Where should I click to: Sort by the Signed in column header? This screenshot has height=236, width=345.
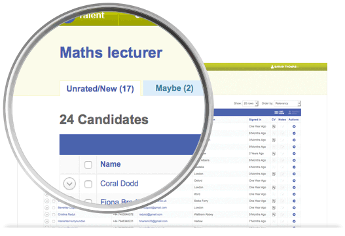[x=255, y=120]
